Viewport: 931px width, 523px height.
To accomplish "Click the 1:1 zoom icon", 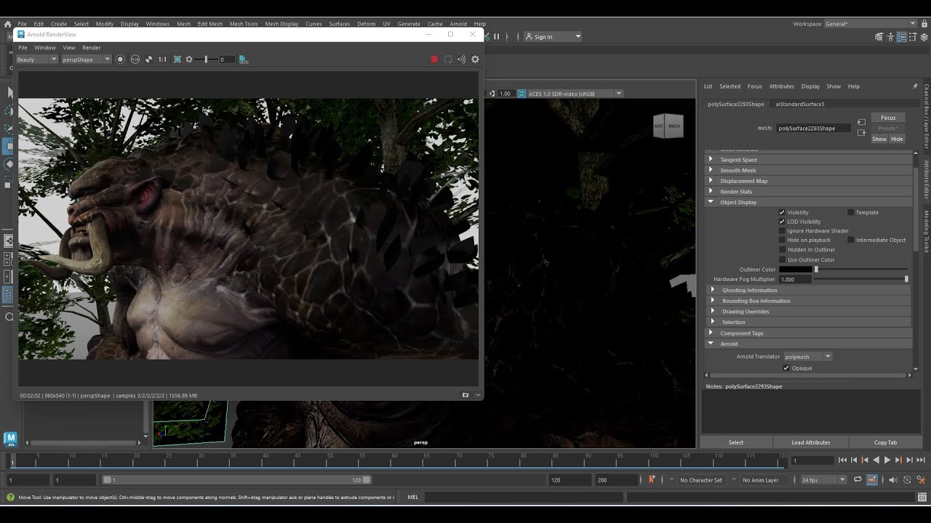I will coord(162,60).
